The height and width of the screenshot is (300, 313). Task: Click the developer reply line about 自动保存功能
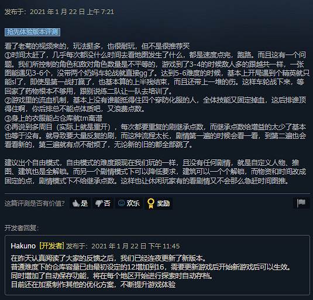pyautogui.click(x=112, y=276)
